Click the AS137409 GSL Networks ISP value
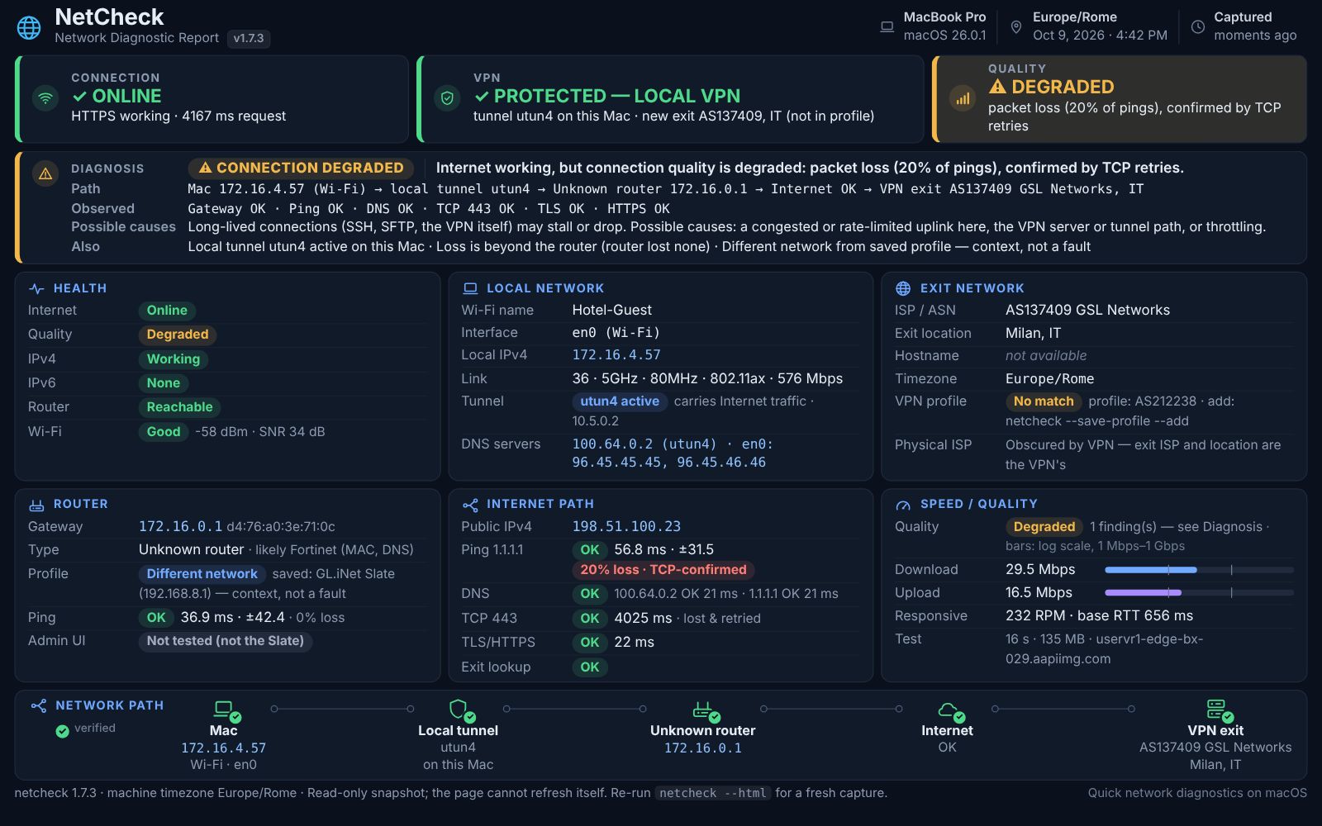Image resolution: width=1322 pixels, height=826 pixels. (x=1087, y=311)
